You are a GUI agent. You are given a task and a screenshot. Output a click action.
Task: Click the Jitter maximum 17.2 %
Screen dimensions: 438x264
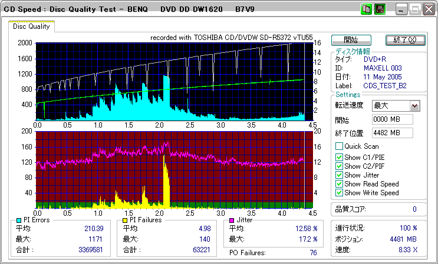pyautogui.click(x=308, y=239)
